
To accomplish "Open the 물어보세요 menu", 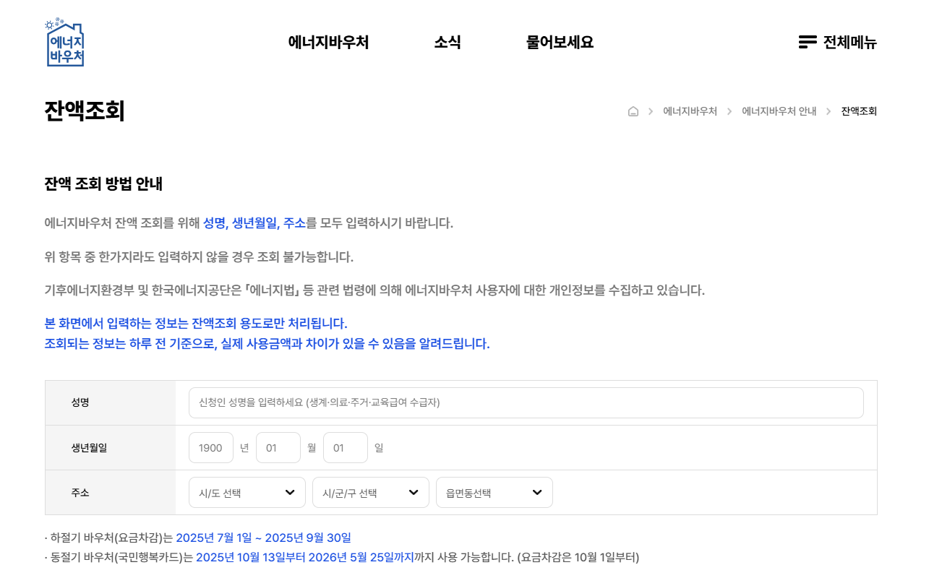I will coord(560,42).
